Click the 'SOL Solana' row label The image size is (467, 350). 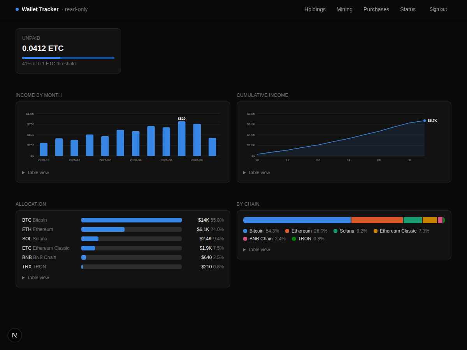click(x=35, y=239)
